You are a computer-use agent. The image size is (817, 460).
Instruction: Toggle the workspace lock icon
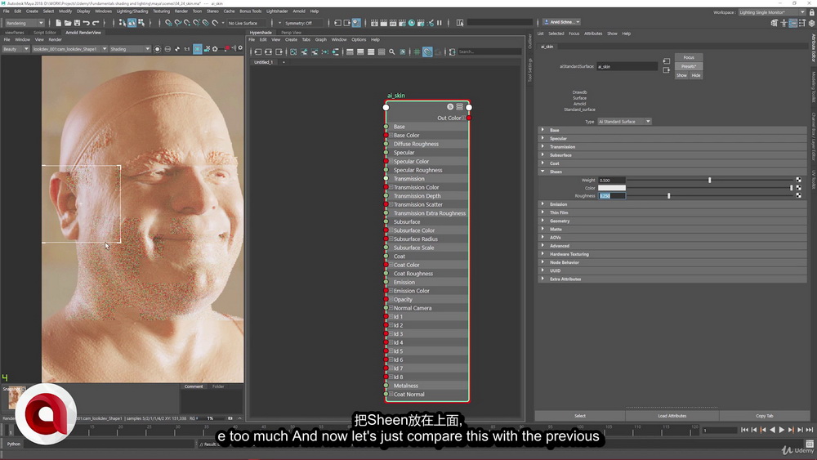811,12
